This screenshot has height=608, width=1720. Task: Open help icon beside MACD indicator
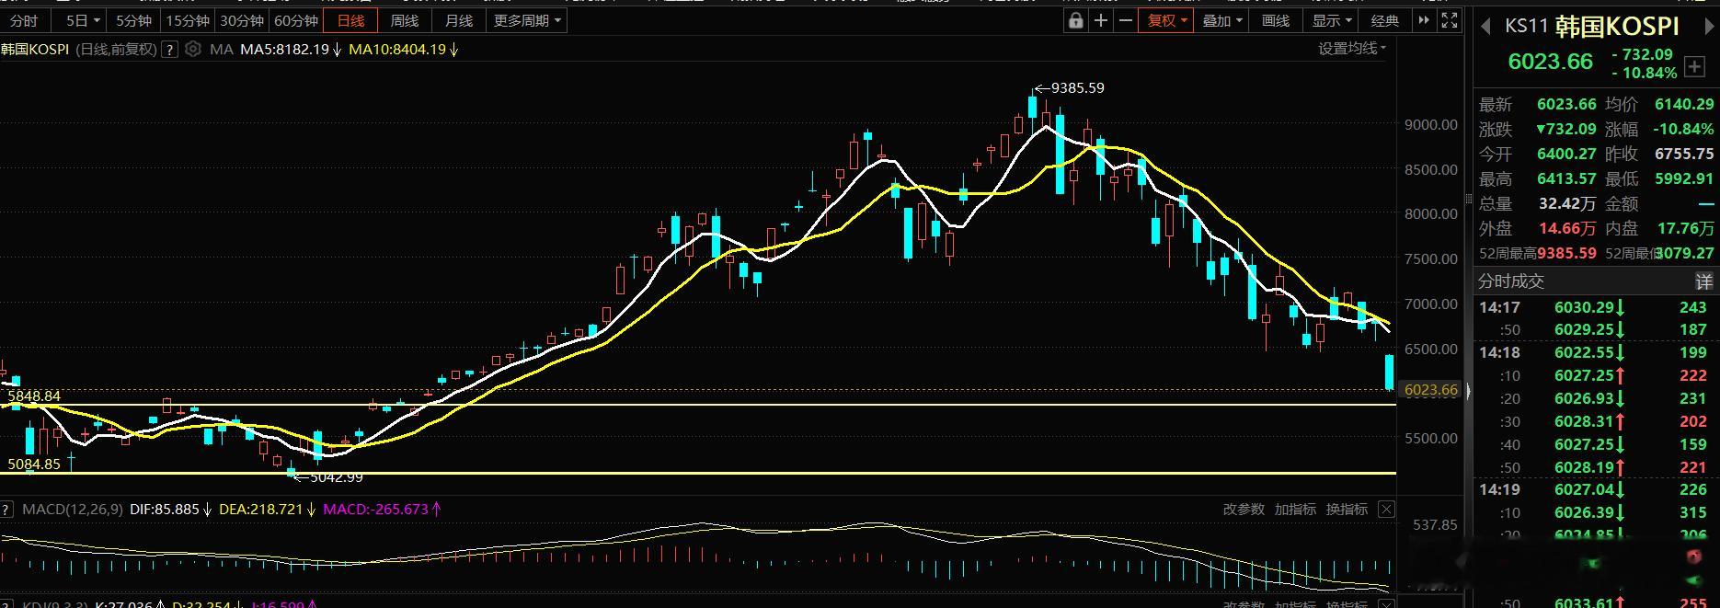coord(6,509)
